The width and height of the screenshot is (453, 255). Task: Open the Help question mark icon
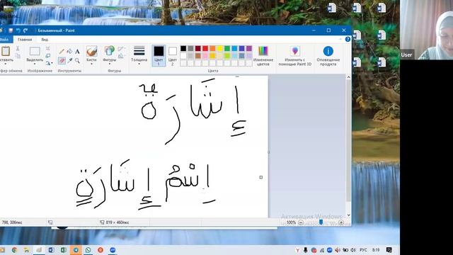(x=348, y=39)
